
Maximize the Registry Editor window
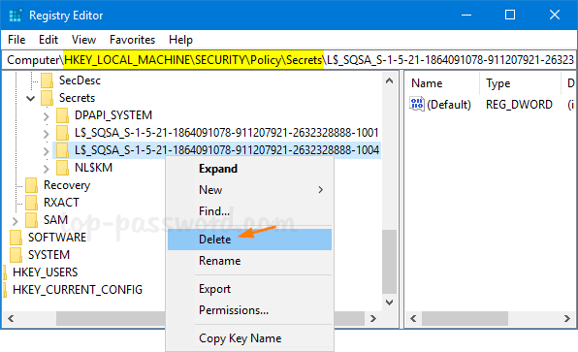click(510, 16)
